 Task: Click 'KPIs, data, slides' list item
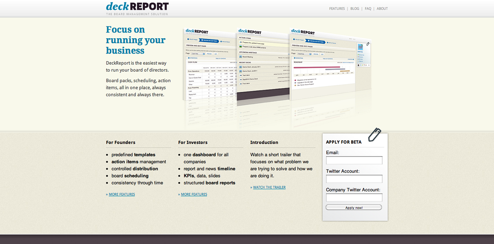tap(202, 176)
